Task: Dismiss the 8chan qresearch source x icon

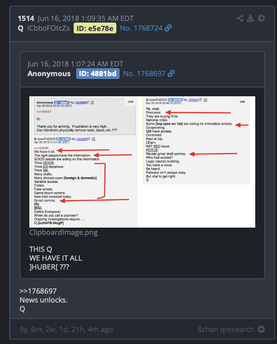Action: (x=261, y=329)
